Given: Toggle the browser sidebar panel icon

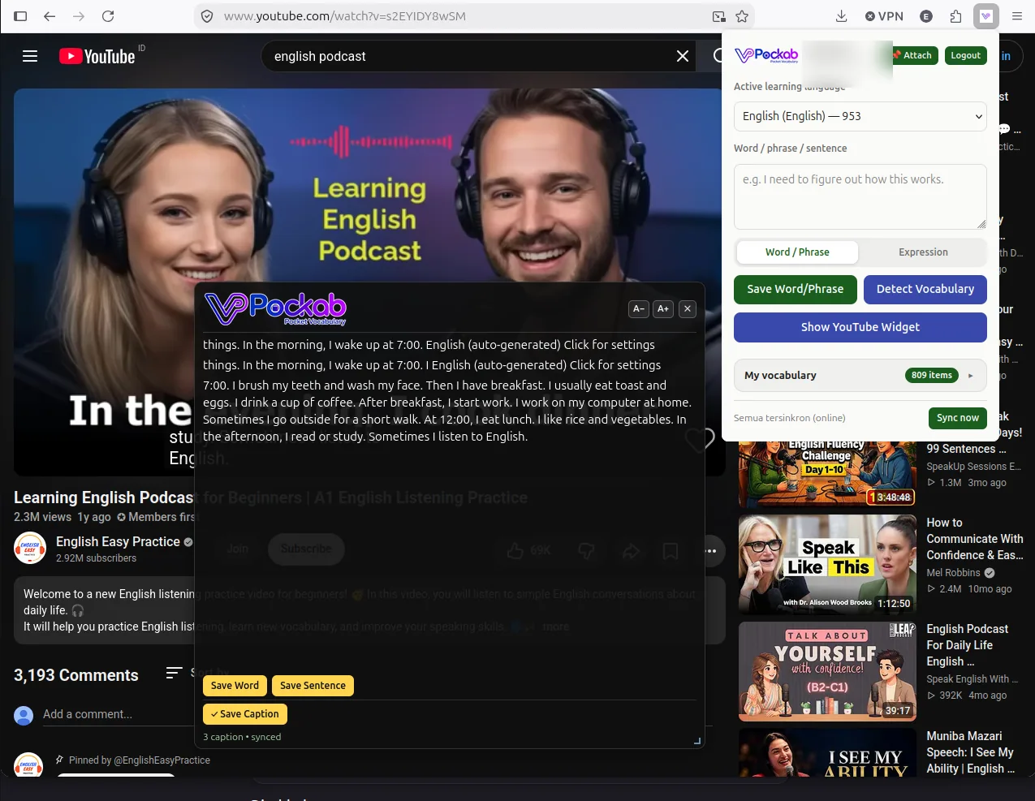Looking at the screenshot, I should coord(20,16).
